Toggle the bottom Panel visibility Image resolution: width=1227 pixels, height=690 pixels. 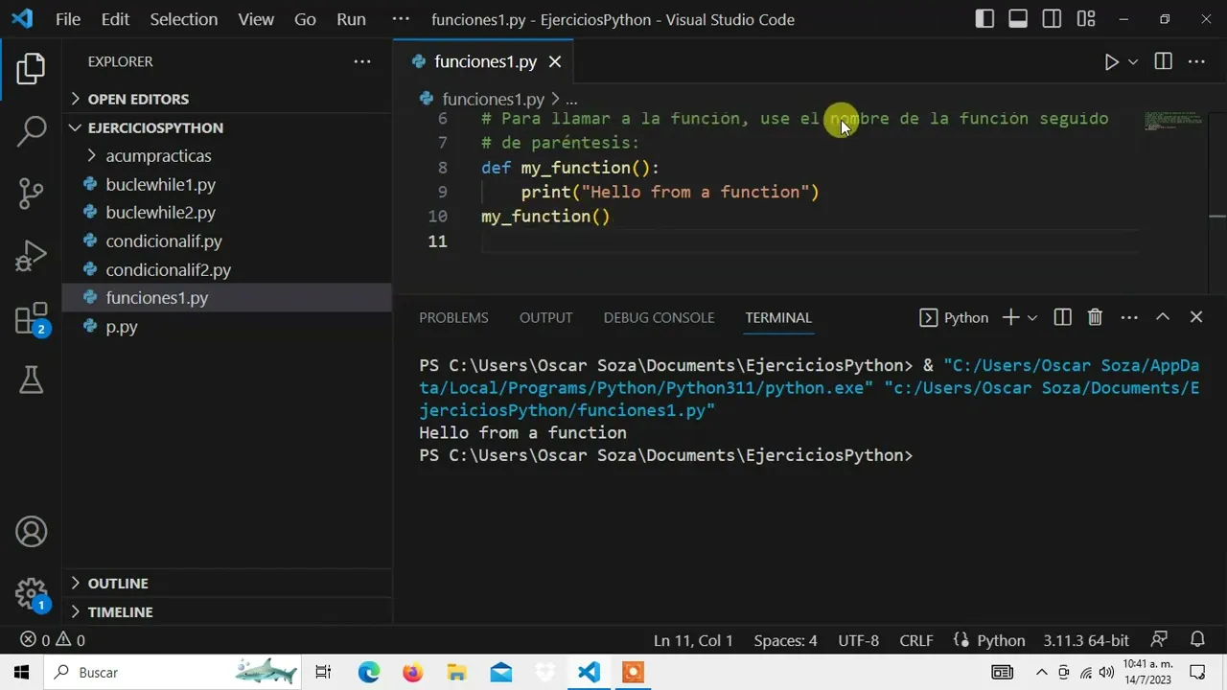point(1018,19)
